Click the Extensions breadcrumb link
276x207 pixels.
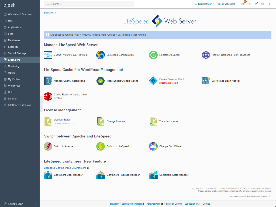point(49,13)
